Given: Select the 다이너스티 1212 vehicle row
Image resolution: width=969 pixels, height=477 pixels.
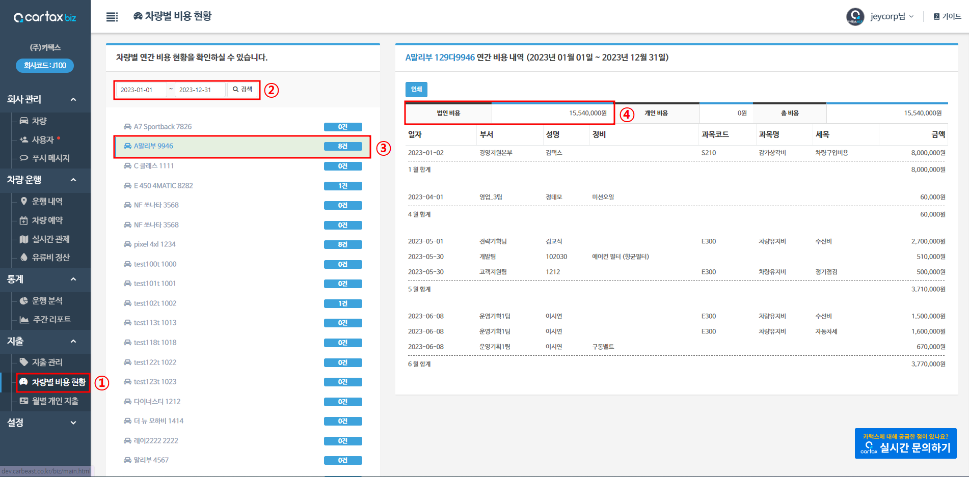Looking at the screenshot, I should tap(243, 402).
